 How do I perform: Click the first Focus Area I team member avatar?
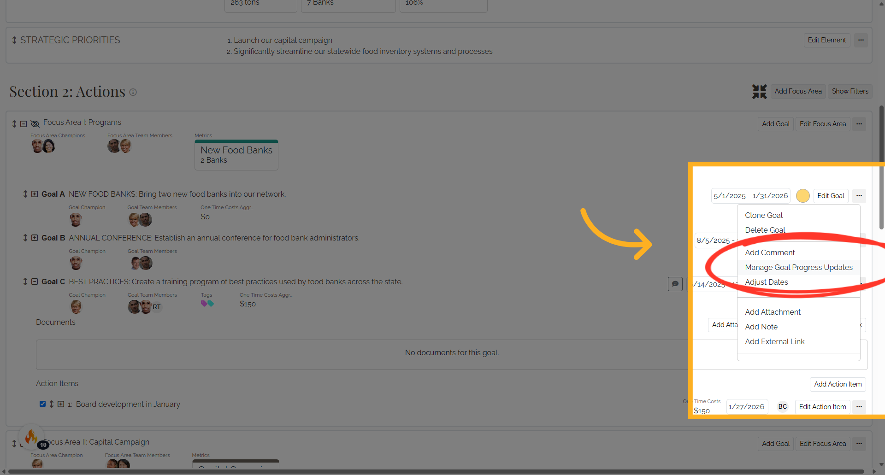click(114, 146)
